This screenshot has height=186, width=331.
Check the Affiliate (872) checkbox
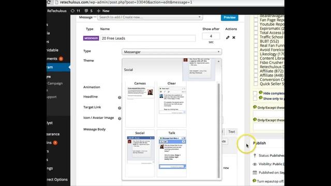click(x=256, y=71)
